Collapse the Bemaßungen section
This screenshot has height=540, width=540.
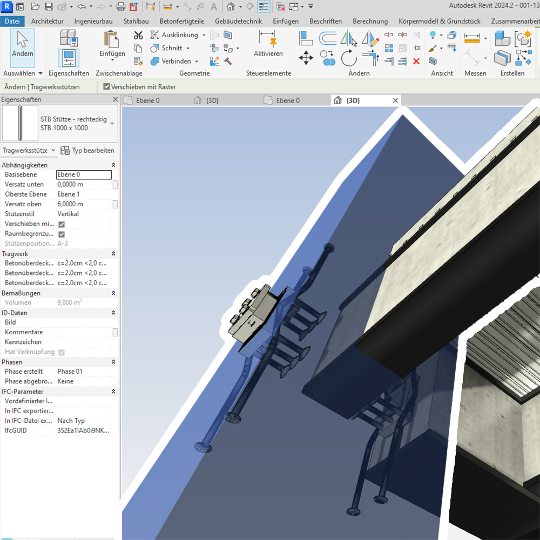113,293
